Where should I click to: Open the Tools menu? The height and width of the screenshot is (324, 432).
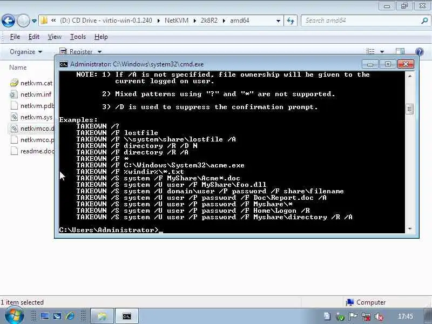click(78, 37)
